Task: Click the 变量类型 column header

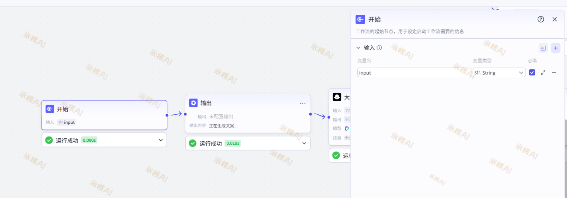Action: click(482, 61)
